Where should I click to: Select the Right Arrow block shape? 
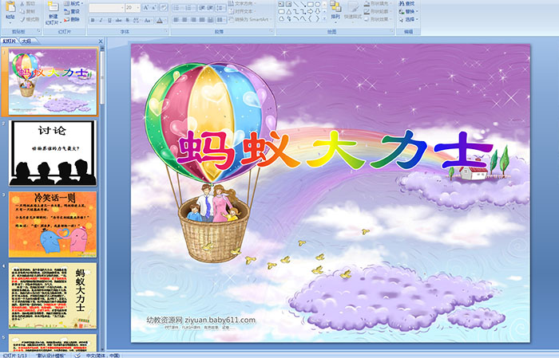pyautogui.click(x=310, y=12)
